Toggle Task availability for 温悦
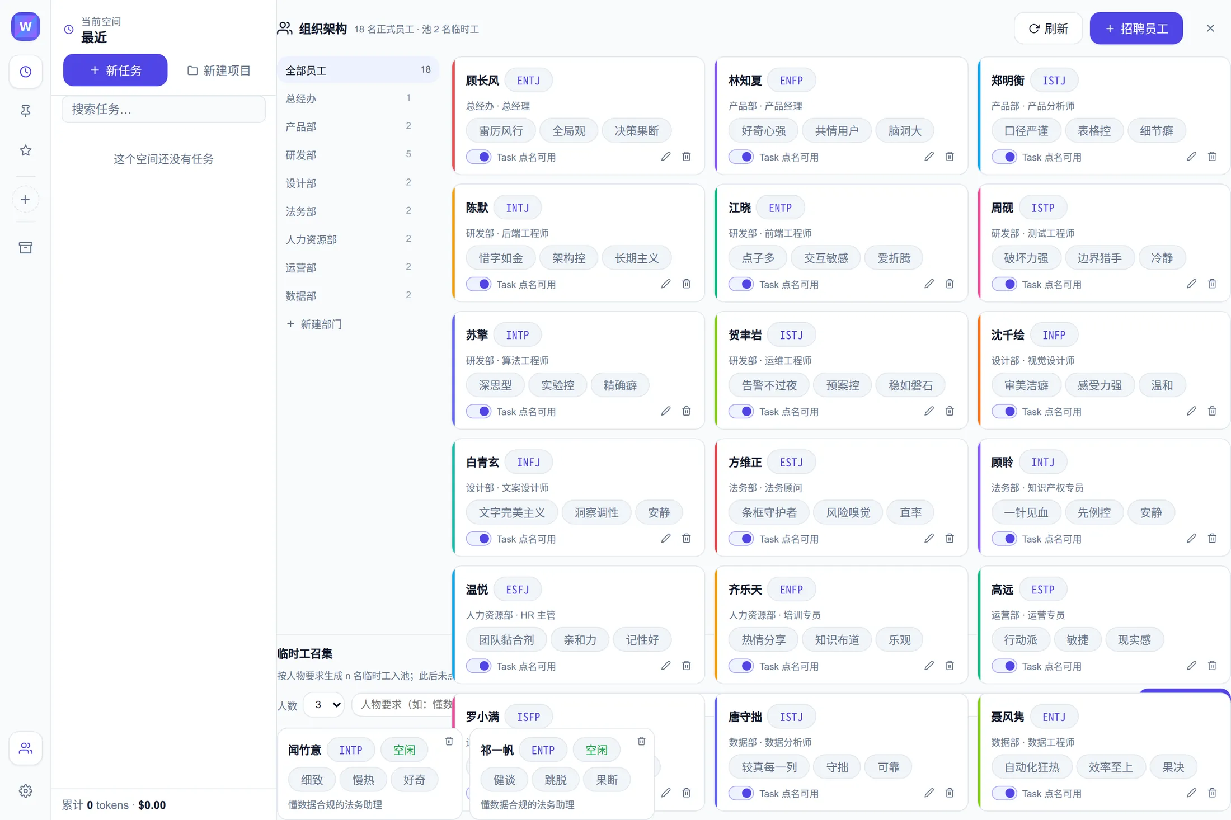Screen dimensions: 1231x820 [x=478, y=666]
